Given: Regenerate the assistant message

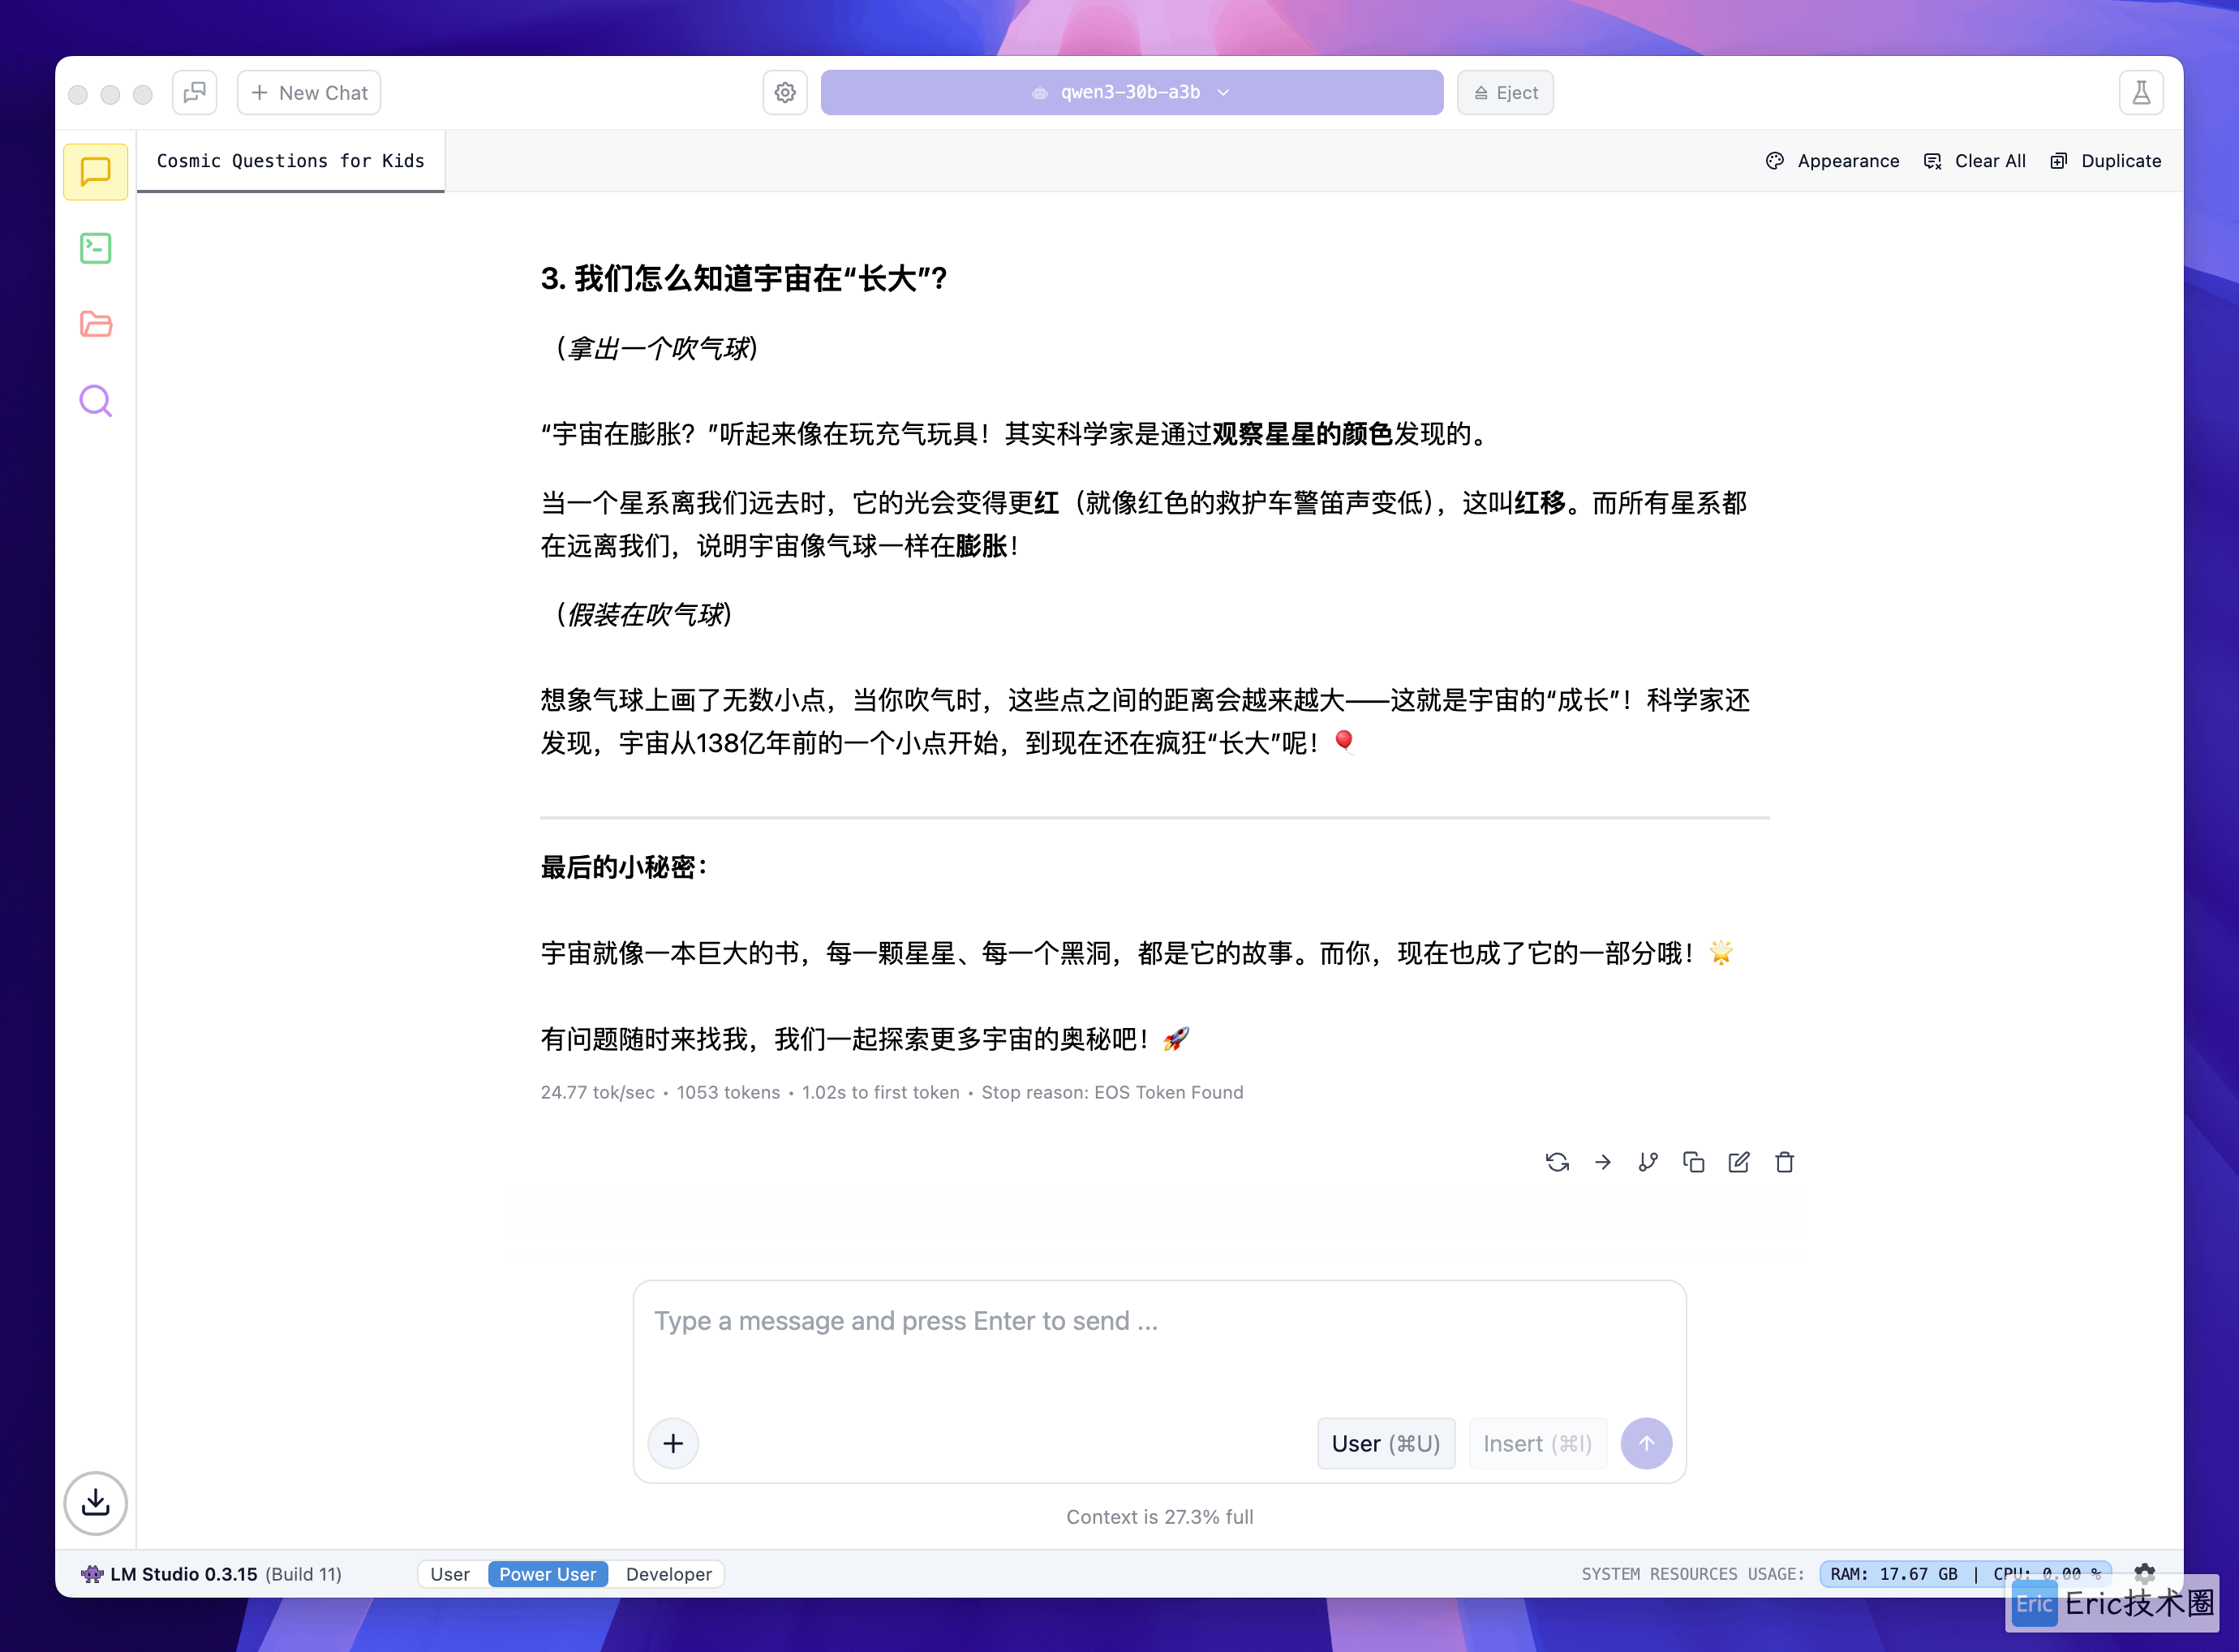Looking at the screenshot, I should pyautogui.click(x=1558, y=1162).
